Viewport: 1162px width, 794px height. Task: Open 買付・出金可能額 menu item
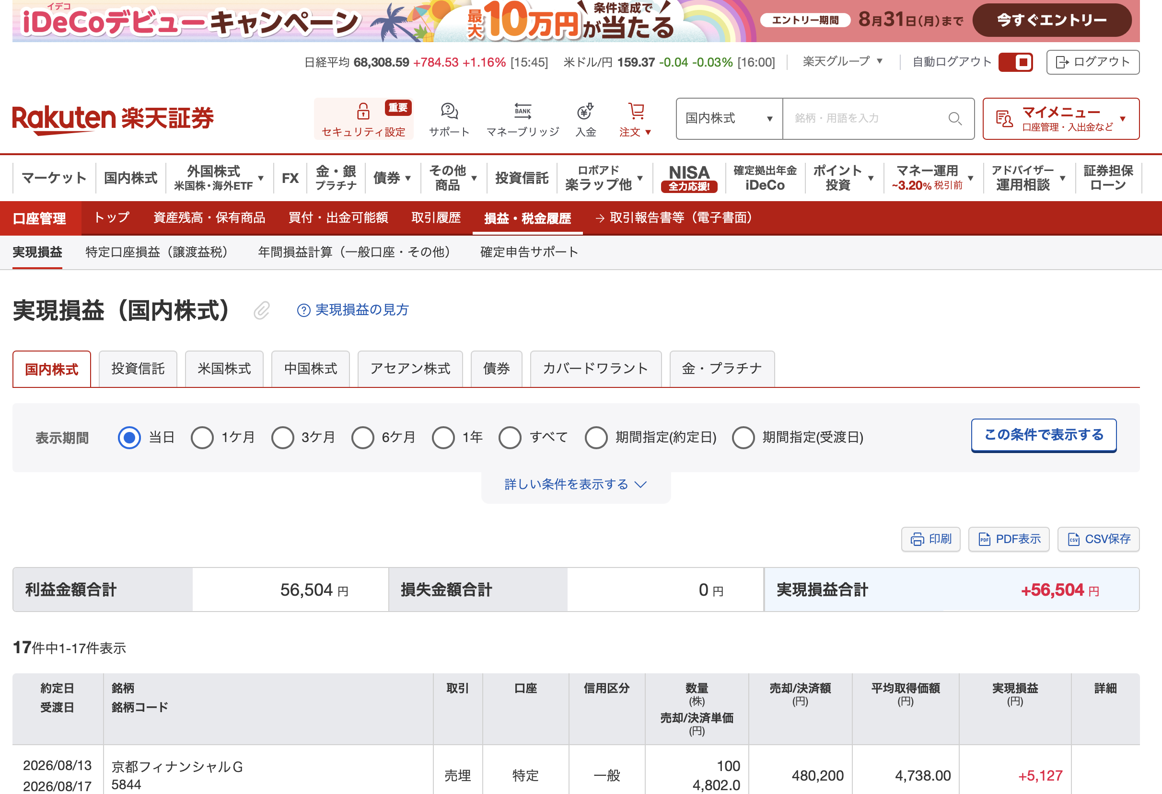click(x=338, y=218)
